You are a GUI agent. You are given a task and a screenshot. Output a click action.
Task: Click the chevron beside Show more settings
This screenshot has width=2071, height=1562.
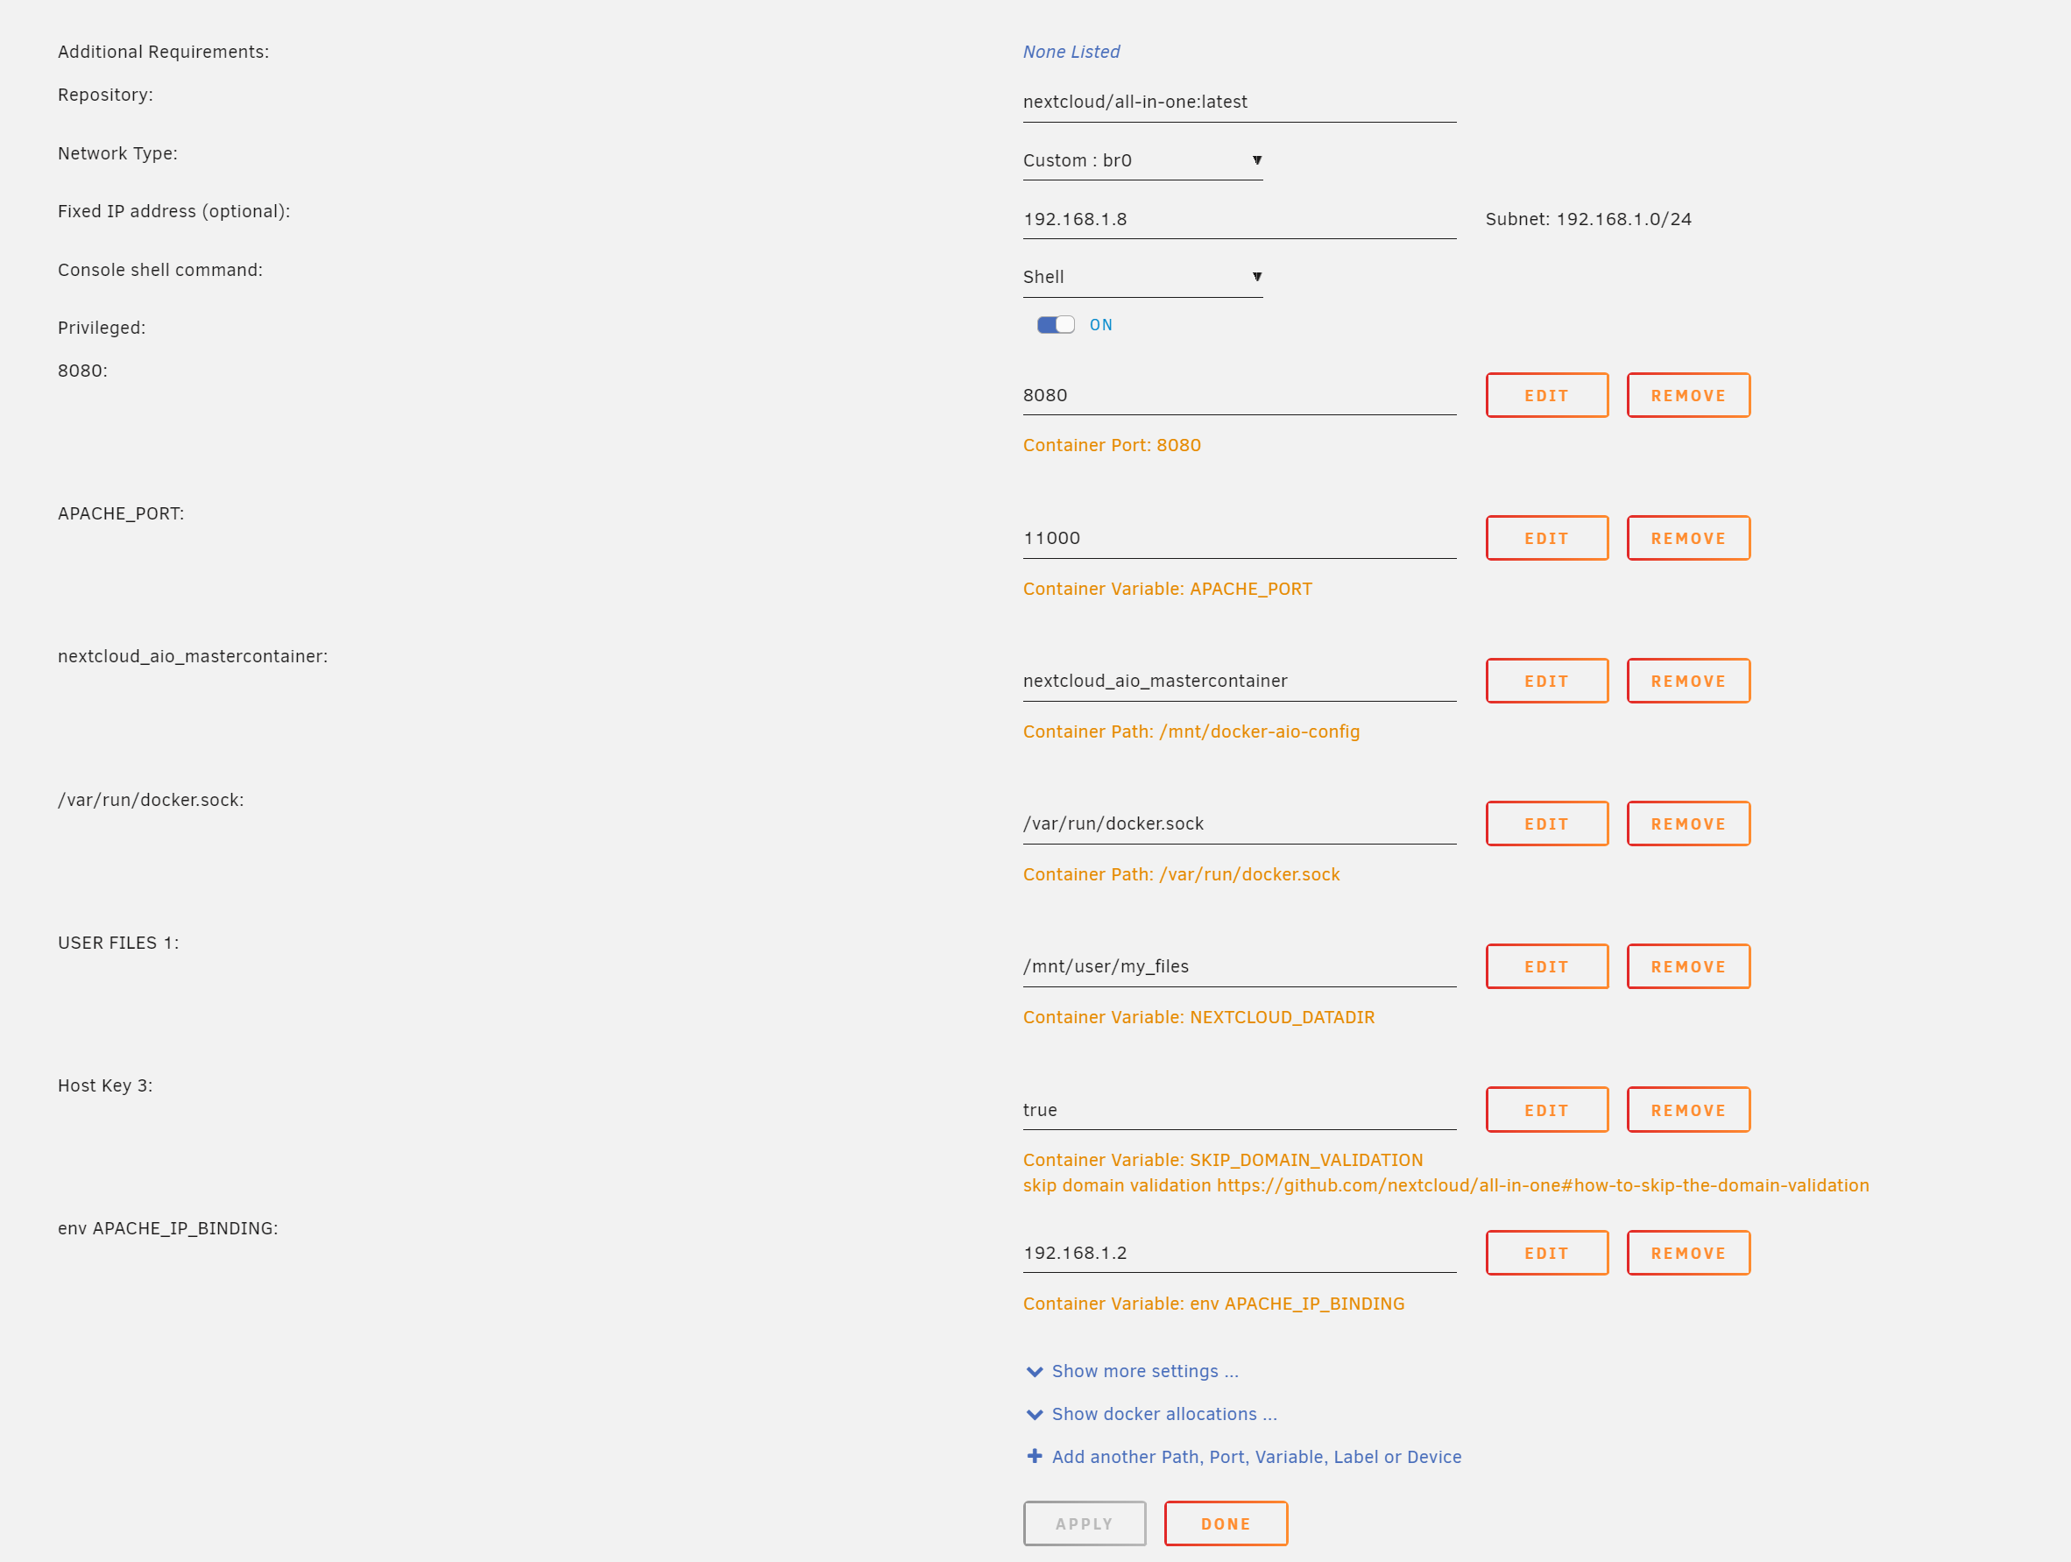point(1035,1372)
